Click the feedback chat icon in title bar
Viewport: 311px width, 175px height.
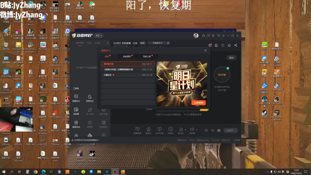coord(213,36)
